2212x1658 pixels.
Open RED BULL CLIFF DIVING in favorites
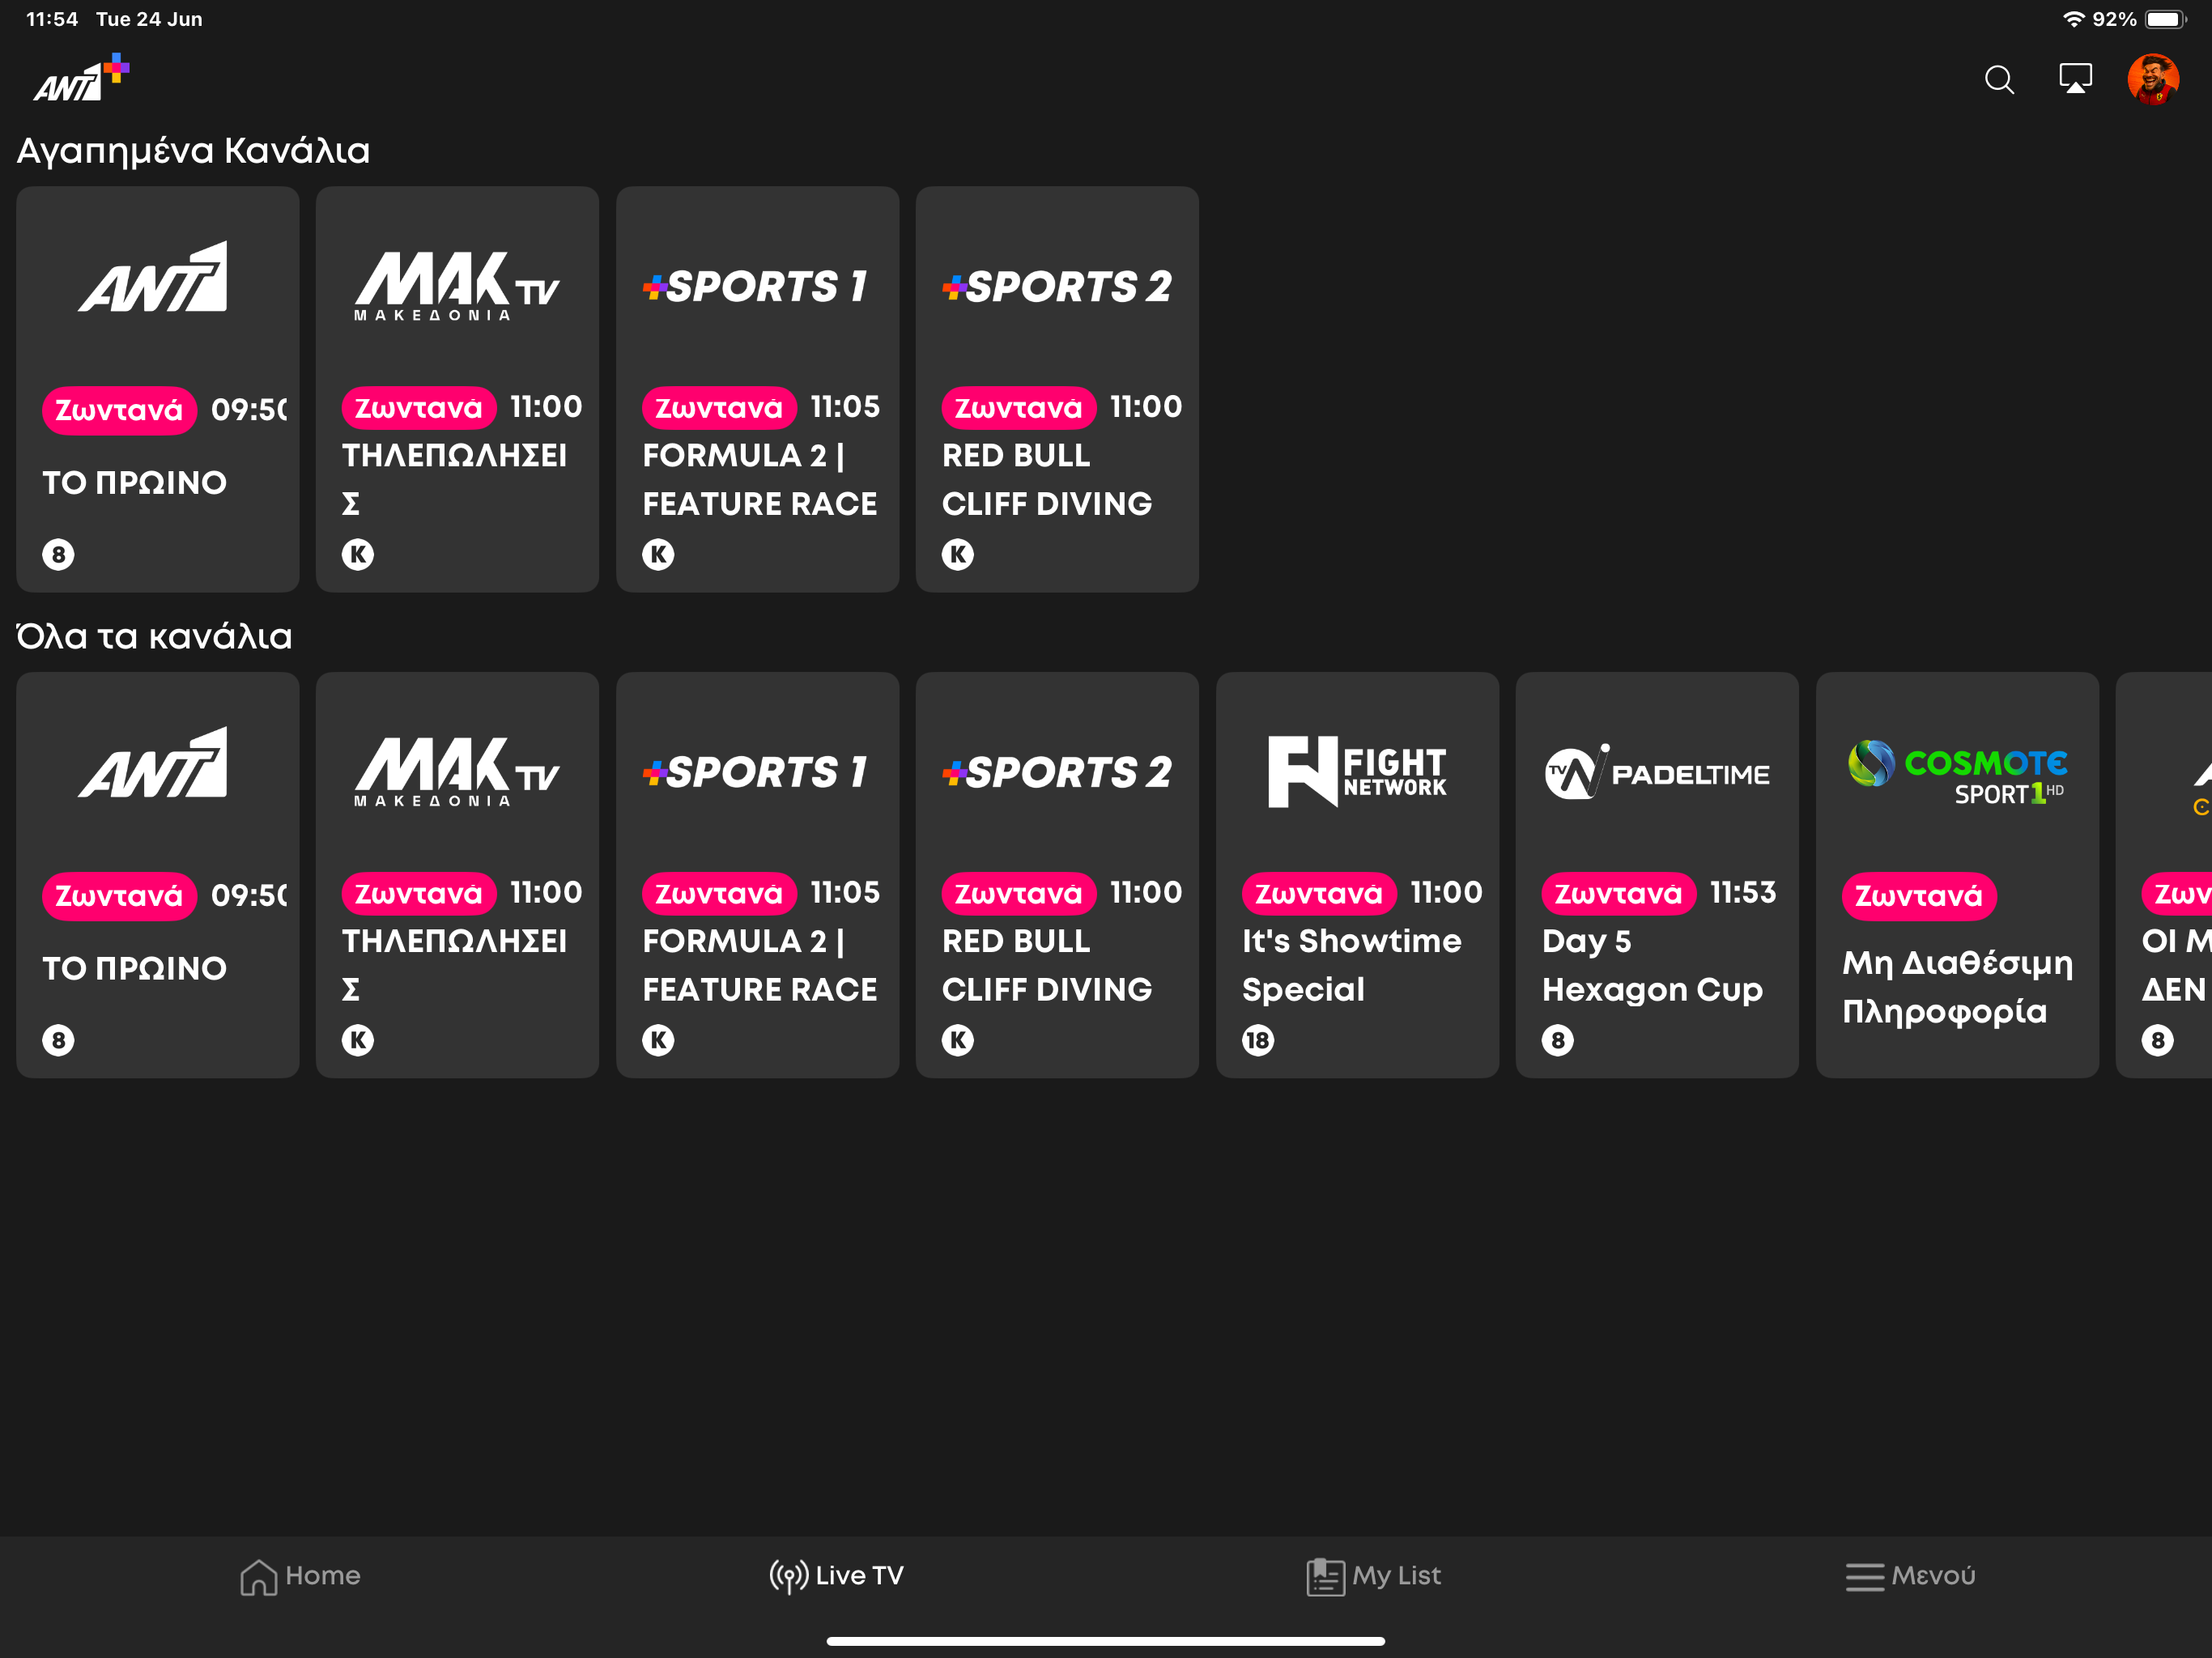click(1047, 479)
